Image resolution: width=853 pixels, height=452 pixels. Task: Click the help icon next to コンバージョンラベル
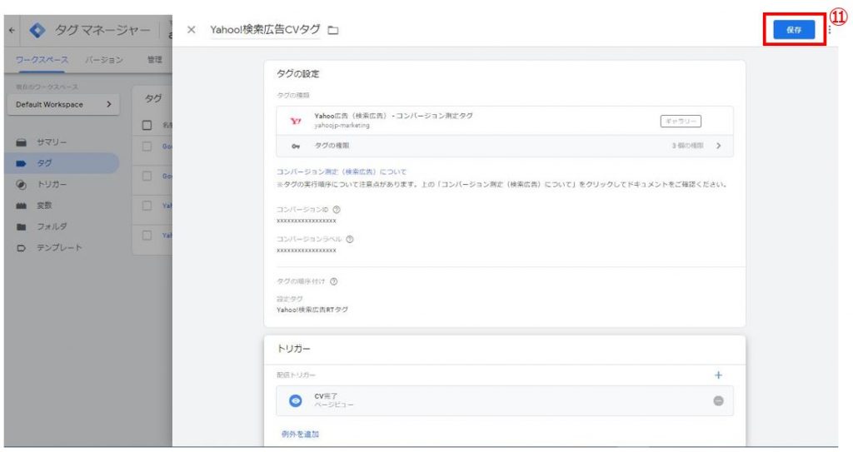click(350, 240)
